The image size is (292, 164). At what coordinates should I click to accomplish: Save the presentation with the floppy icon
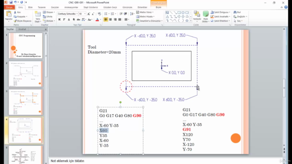[11, 2]
